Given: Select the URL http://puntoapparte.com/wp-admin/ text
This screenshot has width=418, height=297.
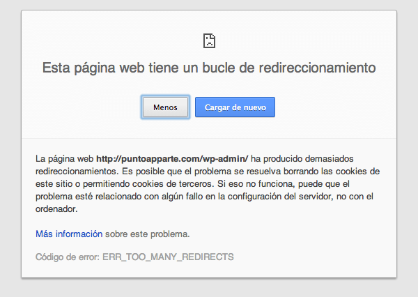Looking at the screenshot, I should [x=172, y=159].
